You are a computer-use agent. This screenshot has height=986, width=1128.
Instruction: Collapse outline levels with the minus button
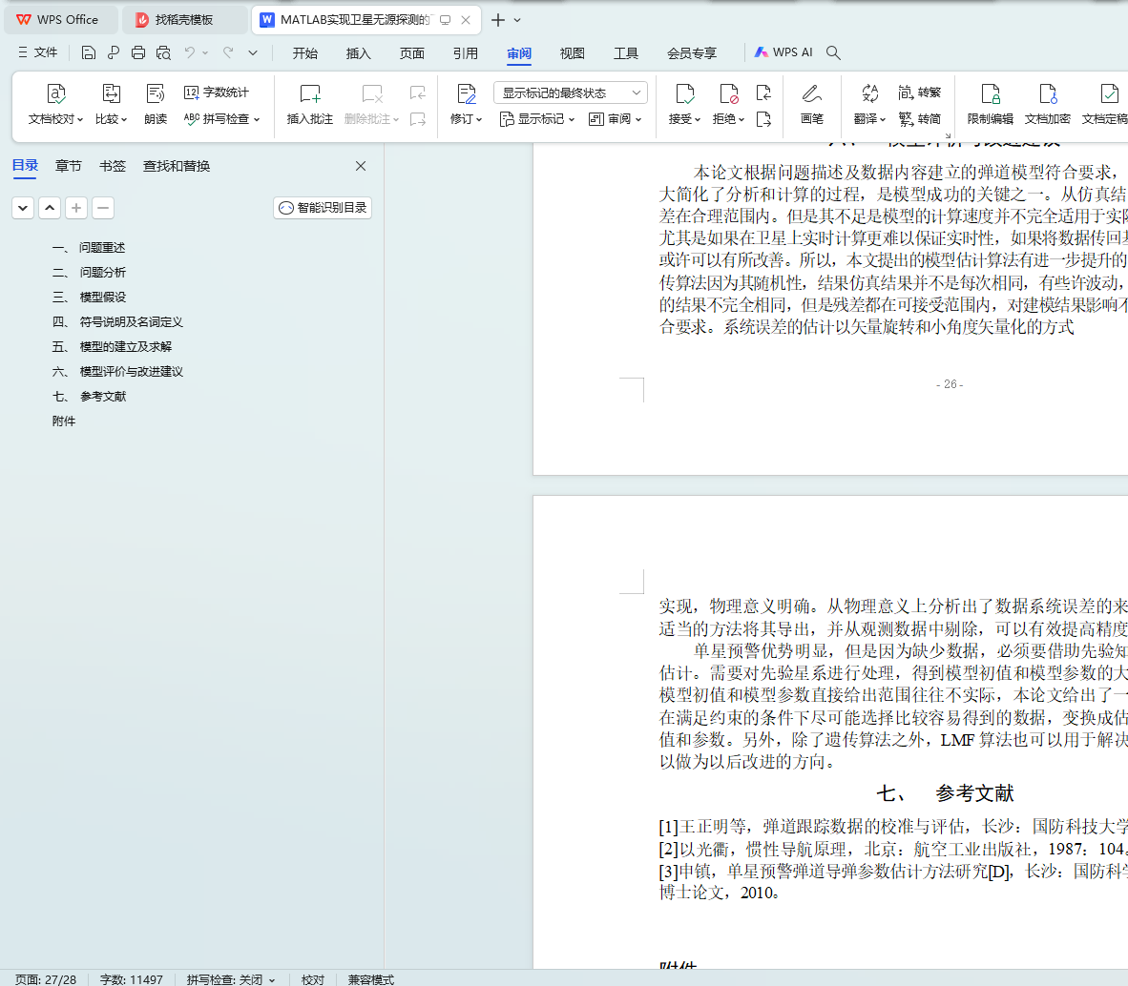click(103, 208)
